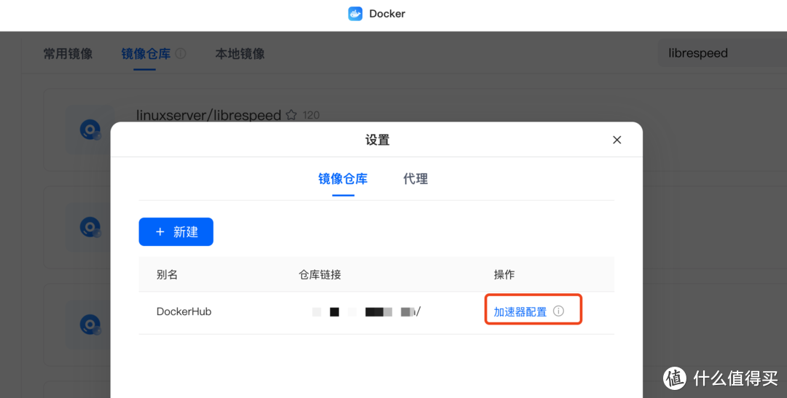Open the 常用镜像 tab

point(68,54)
